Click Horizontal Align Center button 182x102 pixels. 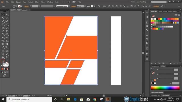[x=113, y=6]
